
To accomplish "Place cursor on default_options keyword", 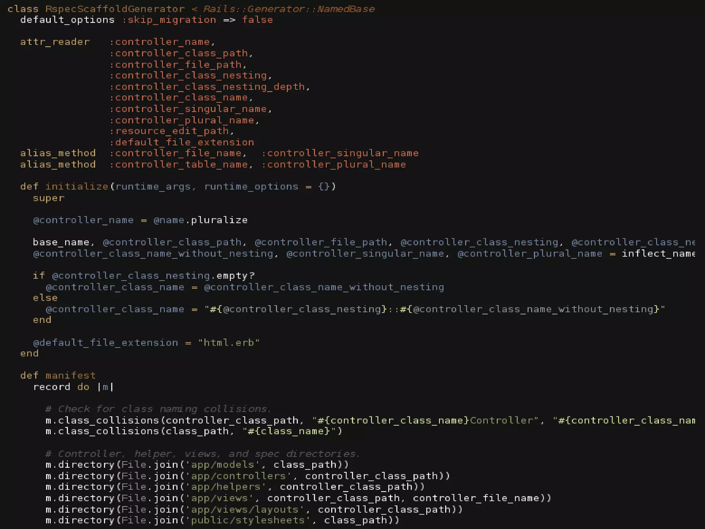I will [67, 20].
